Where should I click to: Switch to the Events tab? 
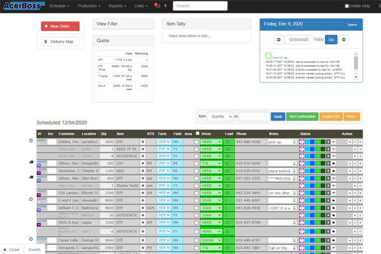click(x=34, y=250)
